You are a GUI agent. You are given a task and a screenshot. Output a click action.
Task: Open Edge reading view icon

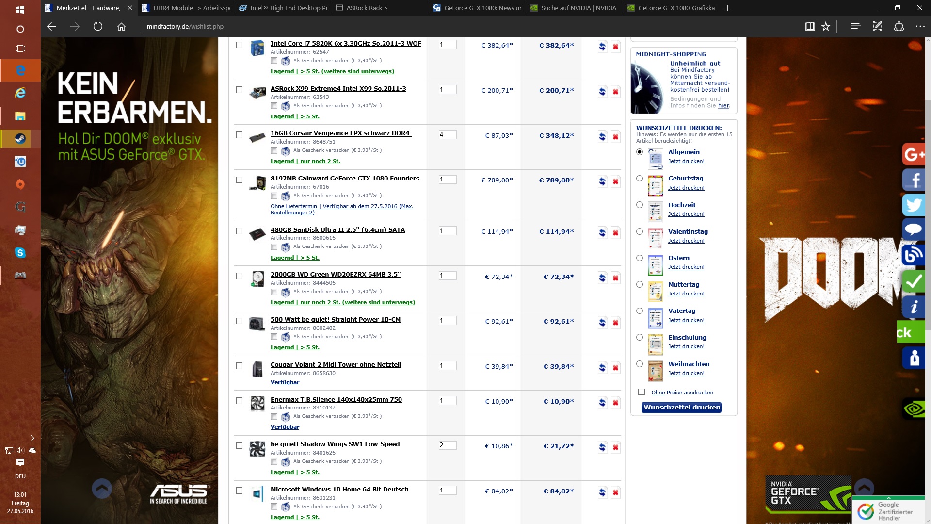(x=810, y=27)
